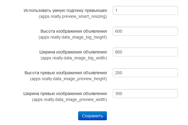Focus the Ширина превью изображения input field

tap(145, 94)
